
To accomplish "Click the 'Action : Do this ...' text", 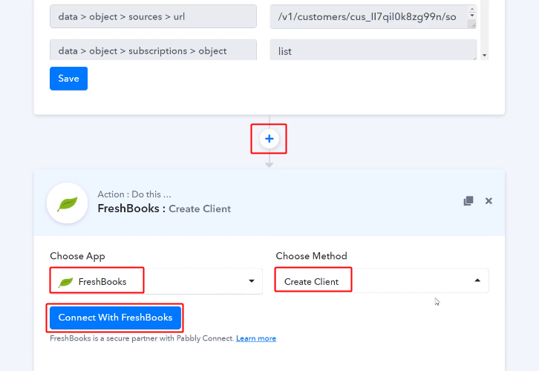I will click(134, 194).
